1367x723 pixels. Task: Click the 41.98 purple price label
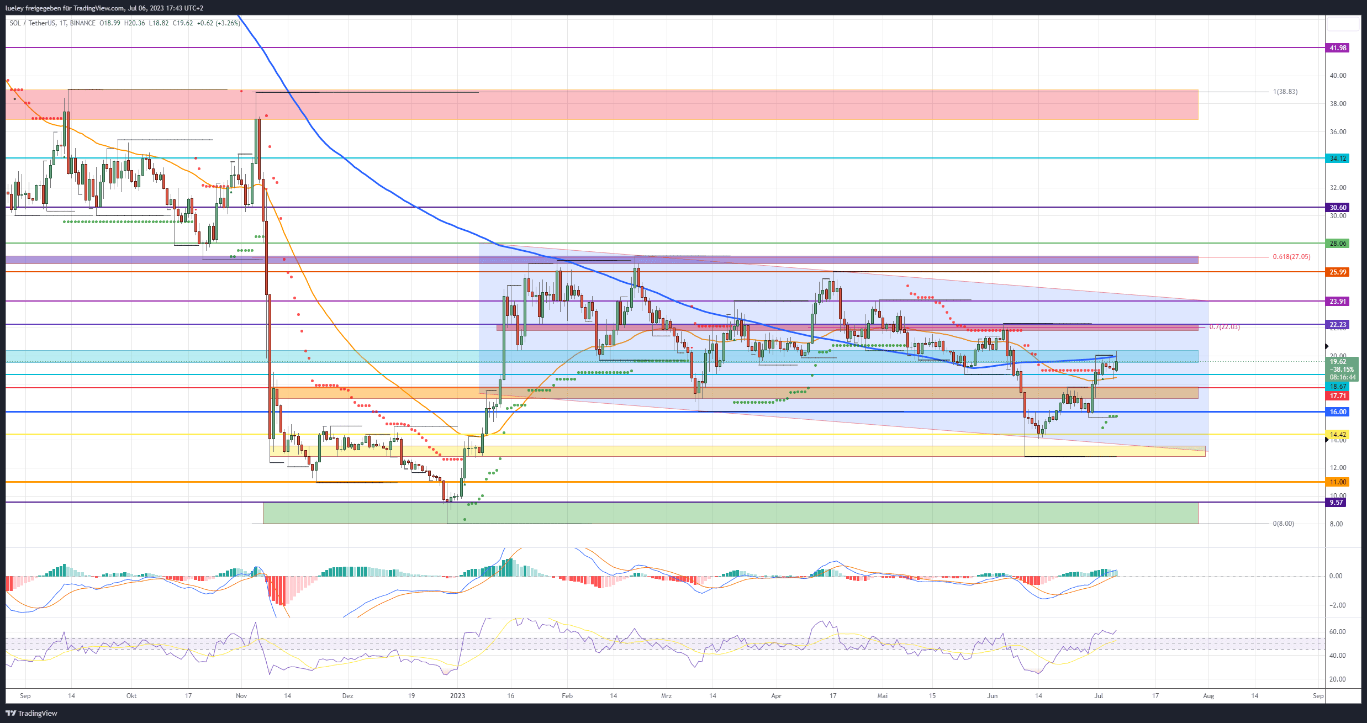point(1337,48)
